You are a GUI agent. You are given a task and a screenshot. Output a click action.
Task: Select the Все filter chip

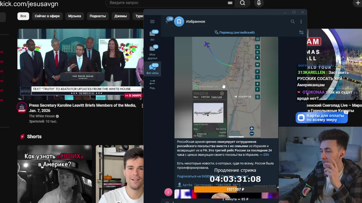[x=23, y=16]
